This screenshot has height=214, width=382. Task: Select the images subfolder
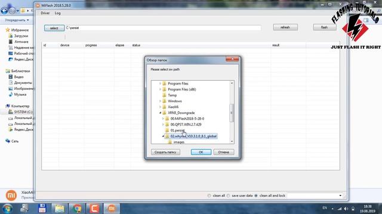click(179, 142)
